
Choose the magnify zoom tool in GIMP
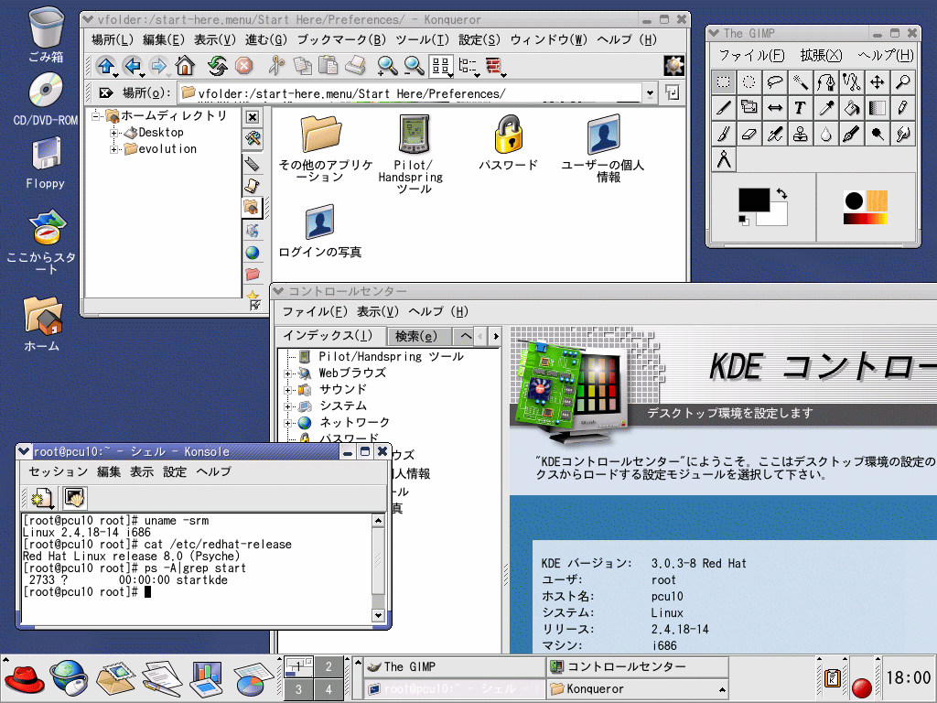coord(903,81)
